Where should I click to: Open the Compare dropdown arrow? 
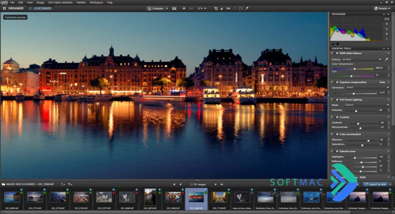pyautogui.click(x=167, y=8)
